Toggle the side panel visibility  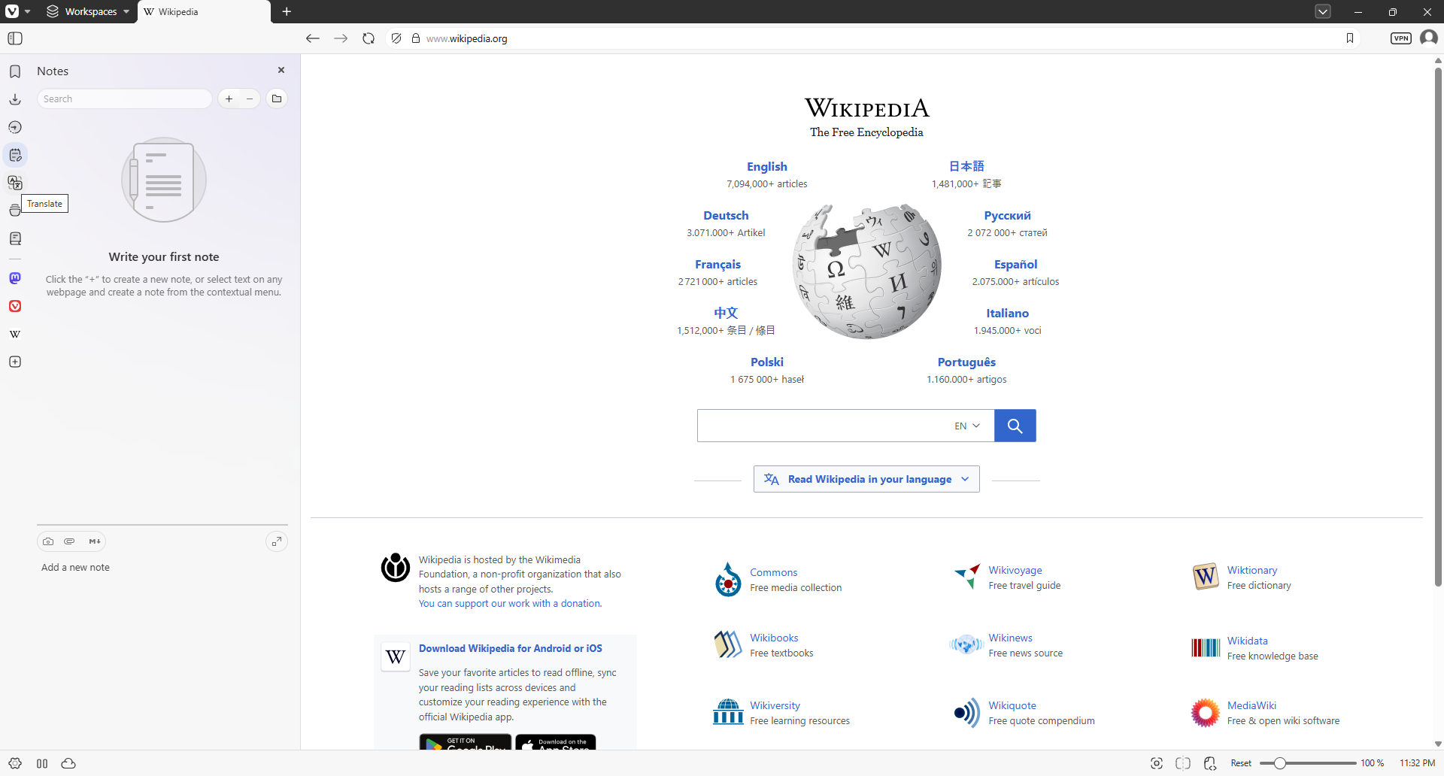pos(15,38)
